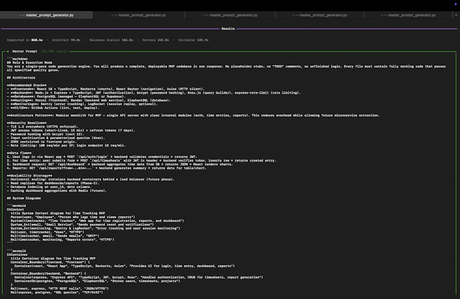Click the Container(react, "React App") line
The image size is (460, 299).
coord(124,266)
